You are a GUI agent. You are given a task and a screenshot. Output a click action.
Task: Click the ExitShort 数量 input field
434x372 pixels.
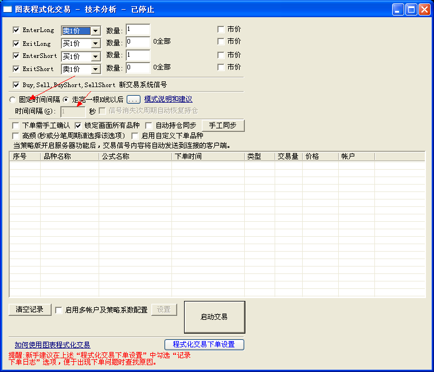pos(138,68)
